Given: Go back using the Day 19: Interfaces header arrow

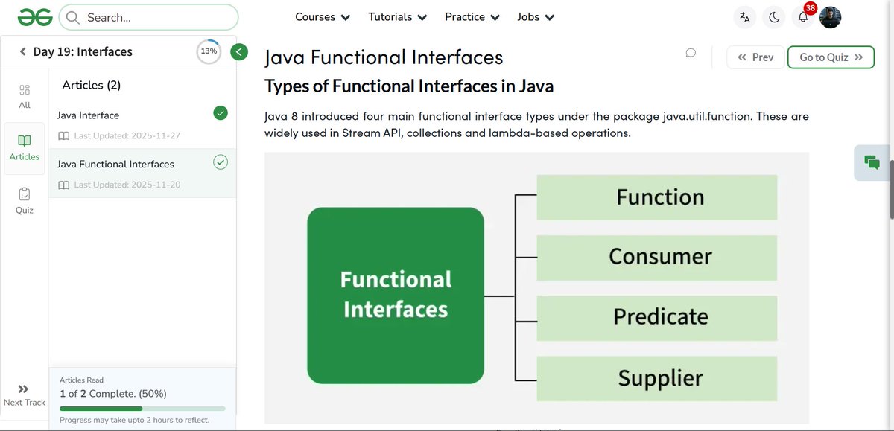Looking at the screenshot, I should (22, 51).
